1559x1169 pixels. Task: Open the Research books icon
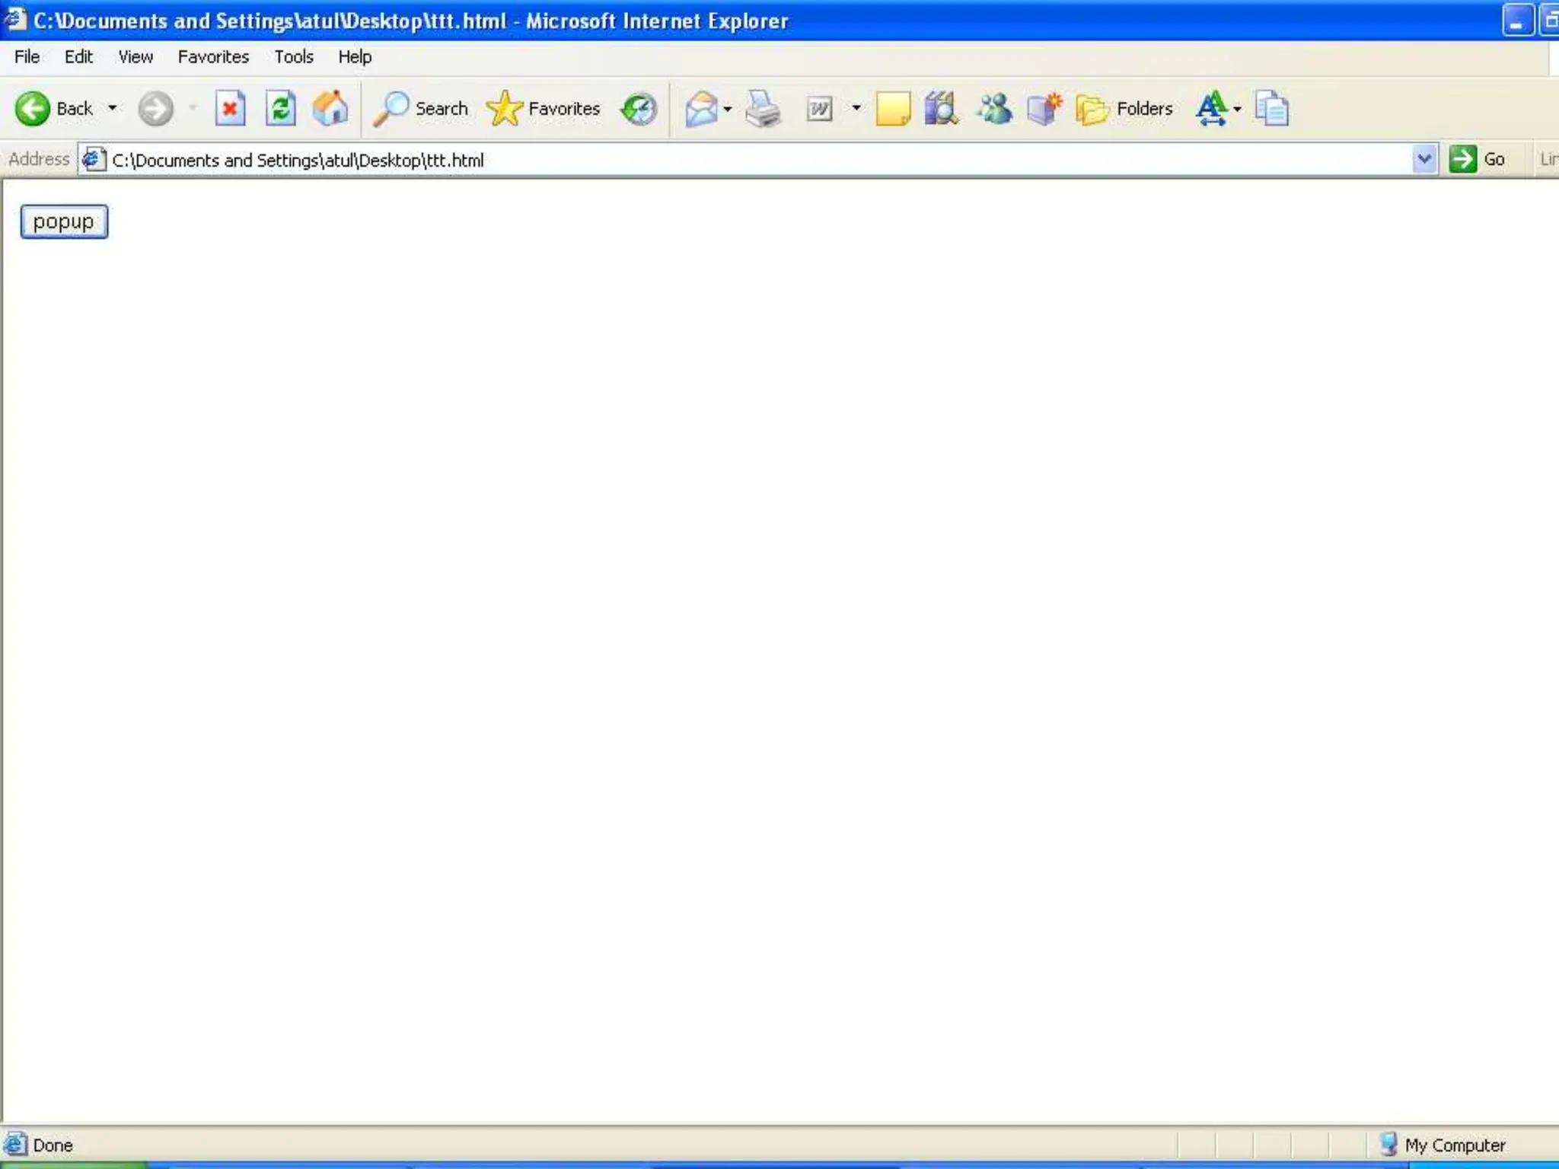click(941, 109)
